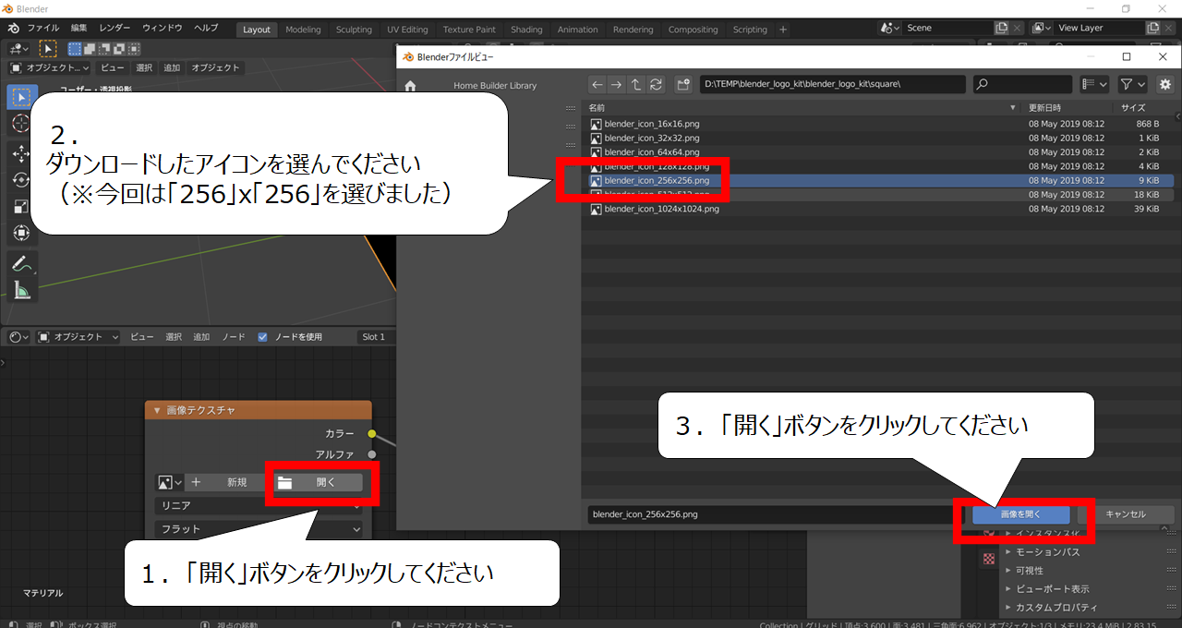This screenshot has width=1182, height=628.
Task: Open the レンダー menu
Action: 115,29
